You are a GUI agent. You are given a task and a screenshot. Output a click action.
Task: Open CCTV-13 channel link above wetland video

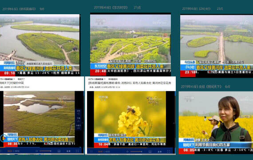[x=7, y=79]
